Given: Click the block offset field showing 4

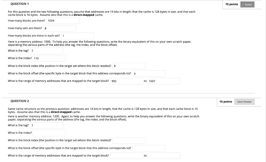Looking at the screenshot, I should point(149,73).
